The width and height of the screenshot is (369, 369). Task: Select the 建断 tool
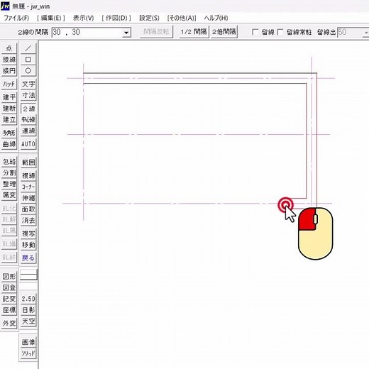point(9,109)
